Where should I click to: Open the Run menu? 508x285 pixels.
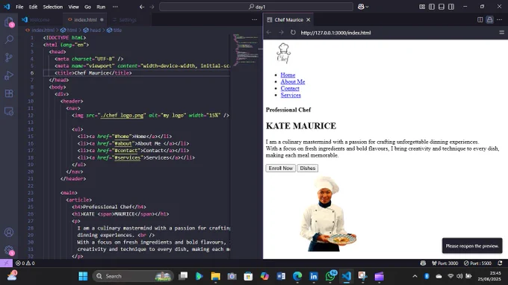(x=101, y=7)
